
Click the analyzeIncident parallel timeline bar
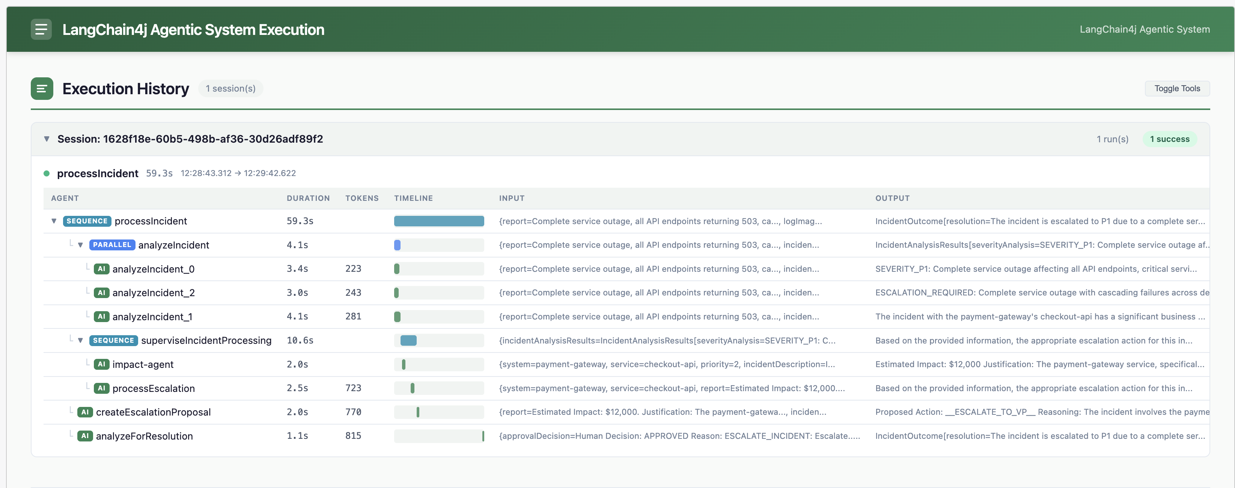(x=397, y=245)
